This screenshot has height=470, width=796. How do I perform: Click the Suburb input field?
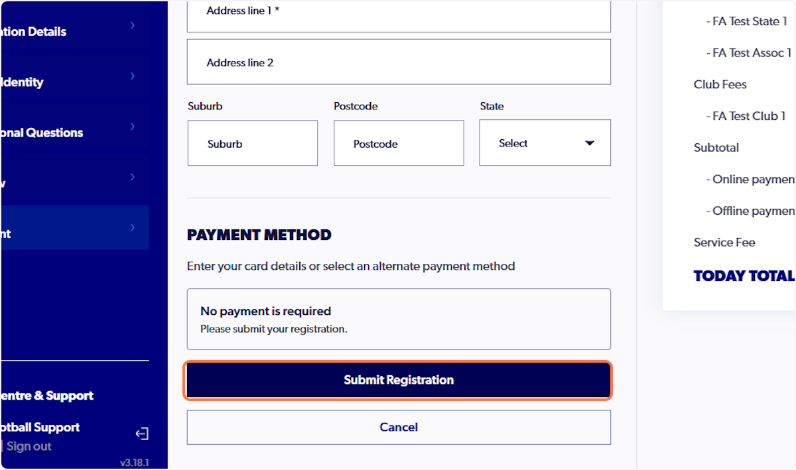(x=252, y=143)
